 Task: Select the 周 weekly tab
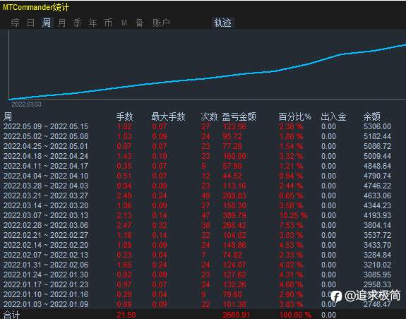point(47,23)
